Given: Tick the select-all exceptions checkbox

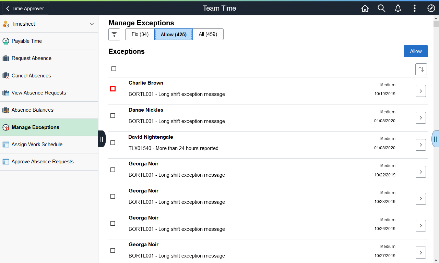Looking at the screenshot, I should 114,69.
